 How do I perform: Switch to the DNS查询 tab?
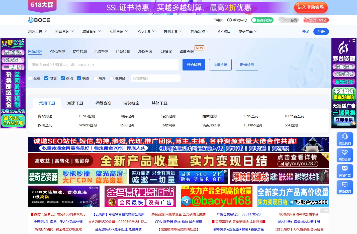pos(145,51)
